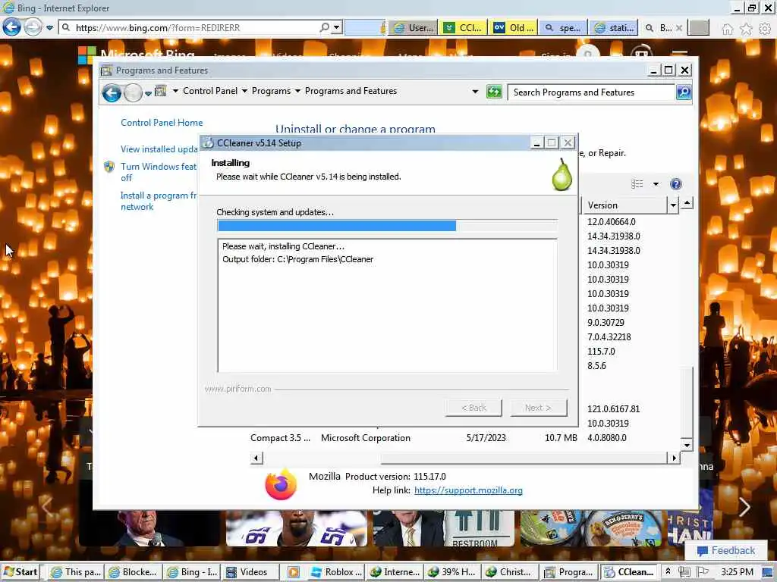
Task: Open the 'View installed updates' link
Action: pyautogui.click(x=159, y=149)
